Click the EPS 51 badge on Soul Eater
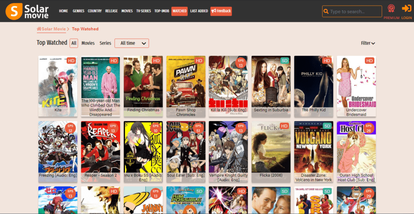414x214 pixels. point(198,128)
